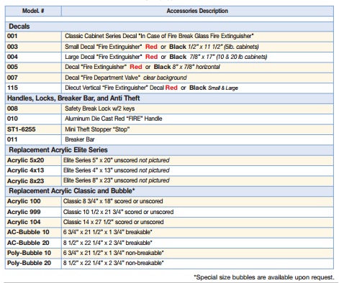The width and height of the screenshot is (339, 283).
Task: Select the ST1-6255 model cell
Action: 33,129
